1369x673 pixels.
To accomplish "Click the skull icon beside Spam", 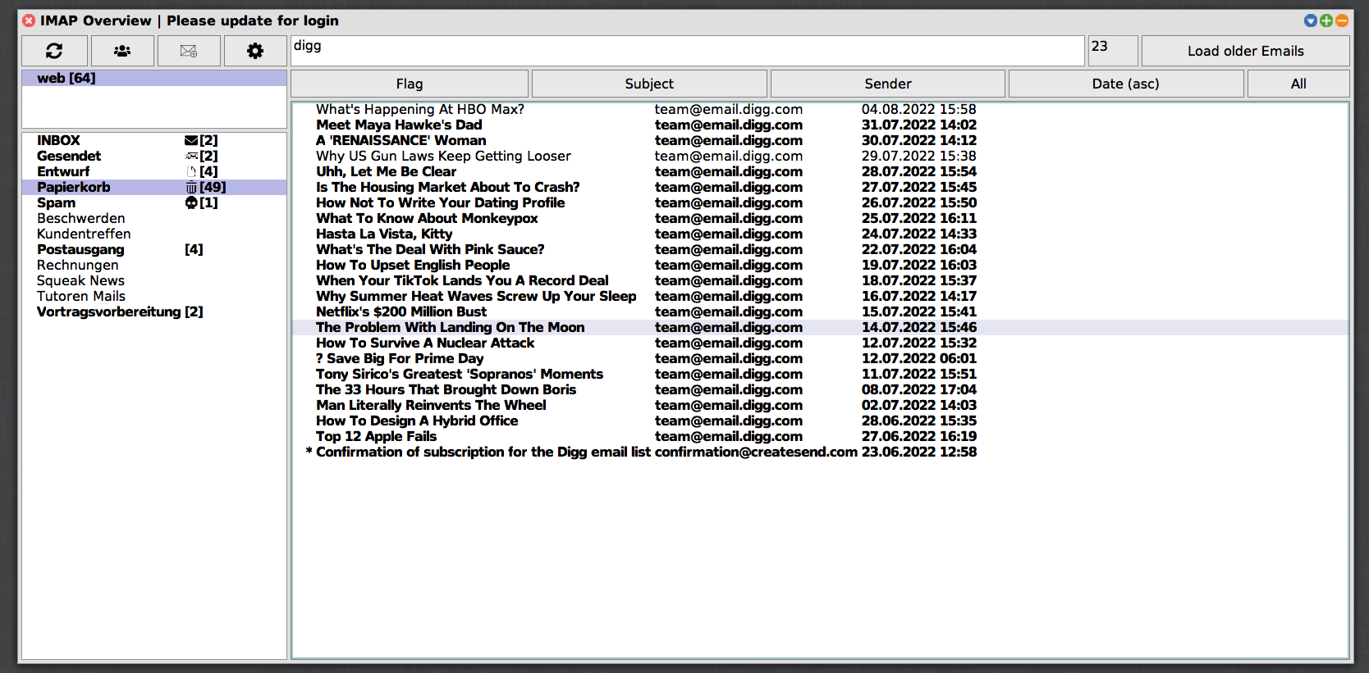I will pyautogui.click(x=191, y=203).
